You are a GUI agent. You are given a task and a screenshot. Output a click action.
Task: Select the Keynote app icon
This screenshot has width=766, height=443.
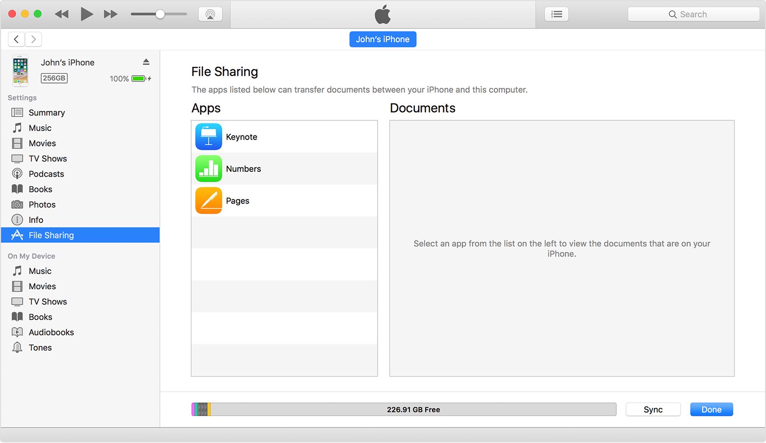[209, 137]
